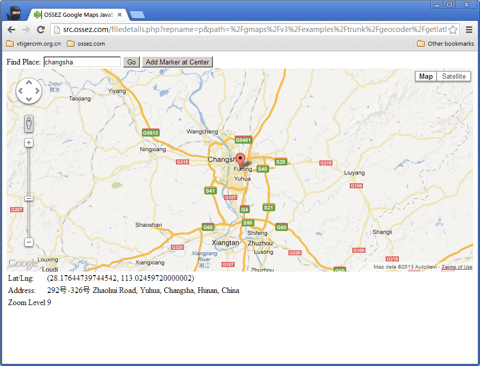Zoom out with the map minus button
The height and width of the screenshot is (366, 480).
pyautogui.click(x=29, y=242)
